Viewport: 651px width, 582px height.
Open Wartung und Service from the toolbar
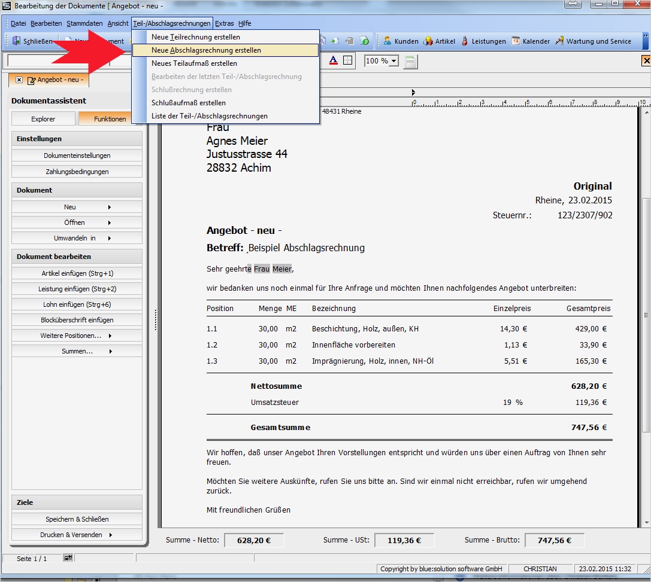594,41
